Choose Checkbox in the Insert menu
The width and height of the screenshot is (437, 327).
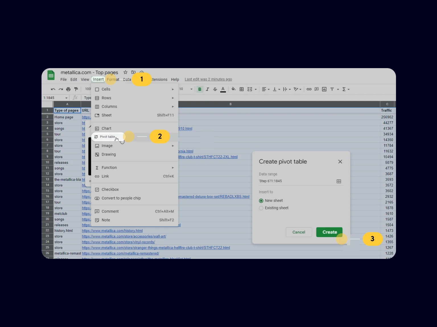pos(135,189)
